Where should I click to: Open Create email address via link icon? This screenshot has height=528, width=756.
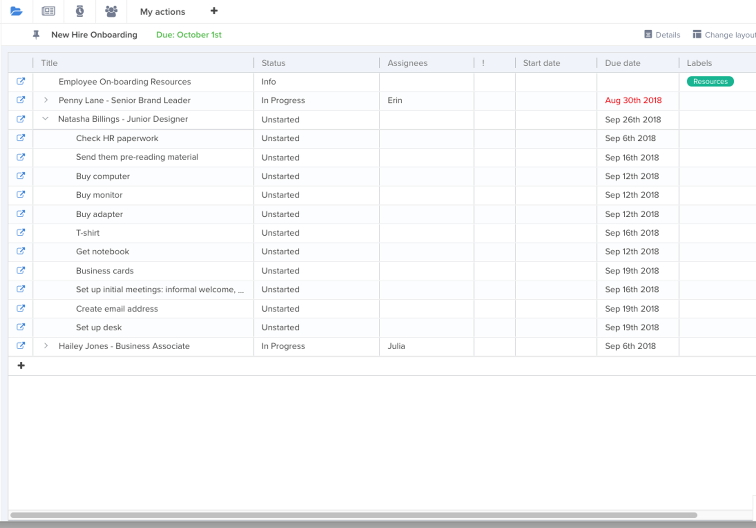pyautogui.click(x=21, y=308)
